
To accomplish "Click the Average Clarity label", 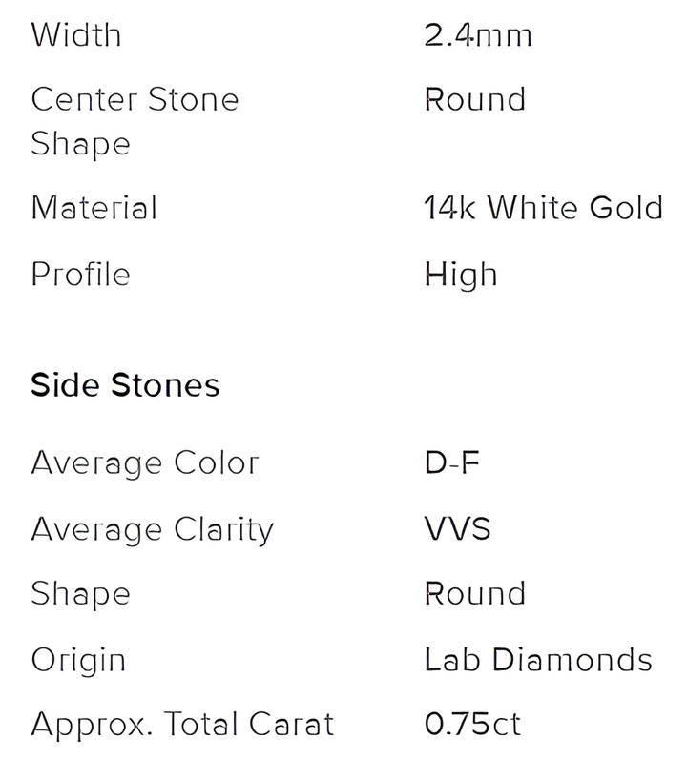I will [x=152, y=528].
